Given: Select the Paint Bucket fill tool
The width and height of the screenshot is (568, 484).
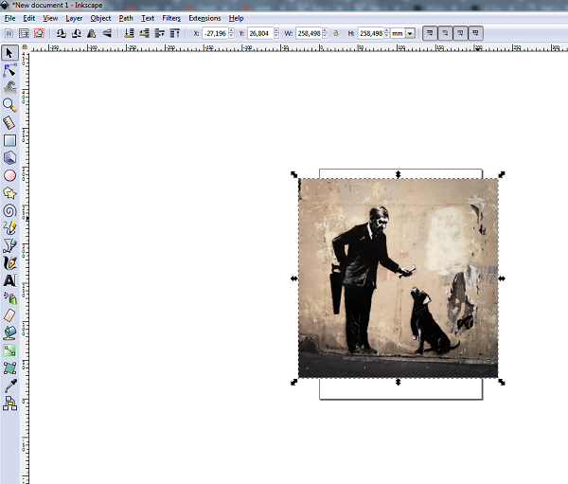Looking at the screenshot, I should coord(9,332).
